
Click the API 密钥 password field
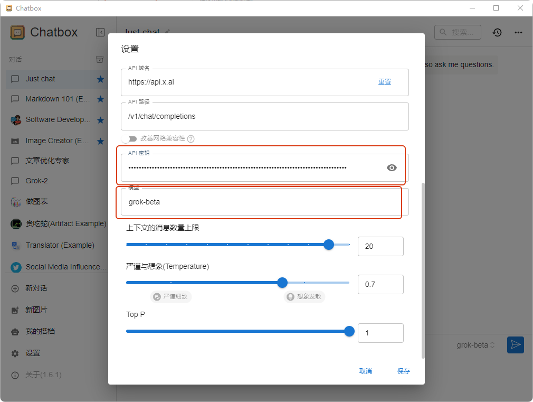tap(265, 167)
